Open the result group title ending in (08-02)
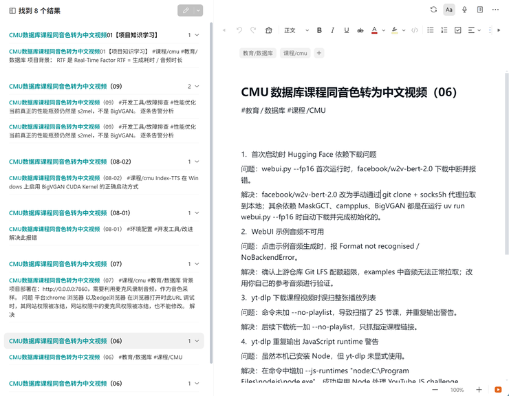 tap(70, 162)
